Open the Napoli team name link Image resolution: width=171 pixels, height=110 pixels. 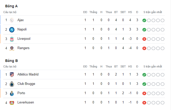tap(22, 29)
